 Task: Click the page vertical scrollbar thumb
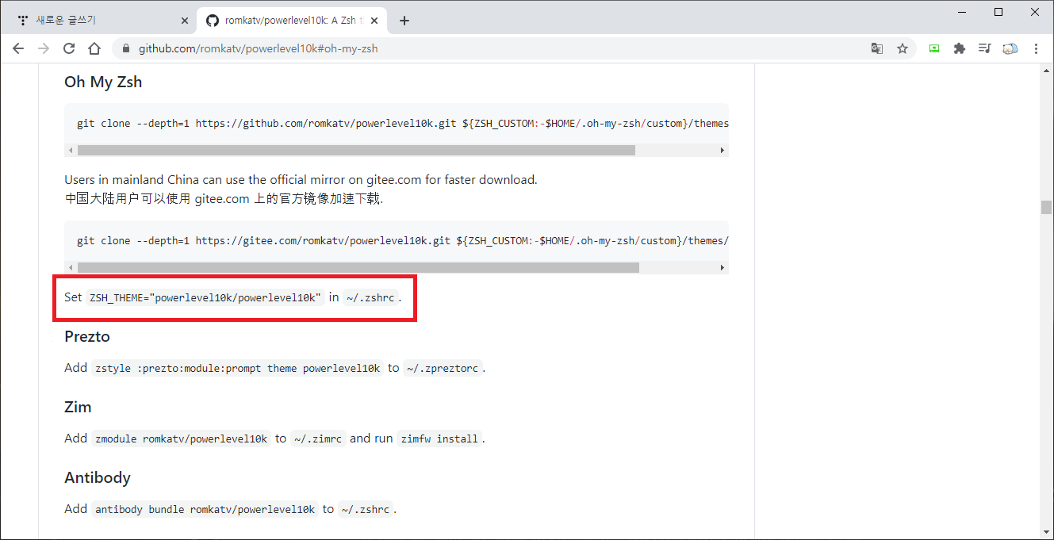tap(1046, 208)
